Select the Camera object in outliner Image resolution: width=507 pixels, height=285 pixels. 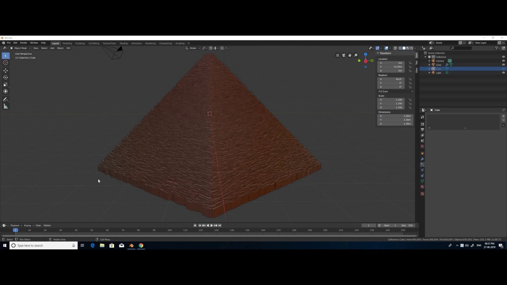440,61
